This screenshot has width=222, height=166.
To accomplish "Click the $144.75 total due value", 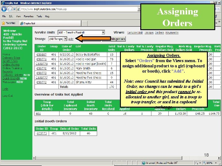I will (214, 113).
